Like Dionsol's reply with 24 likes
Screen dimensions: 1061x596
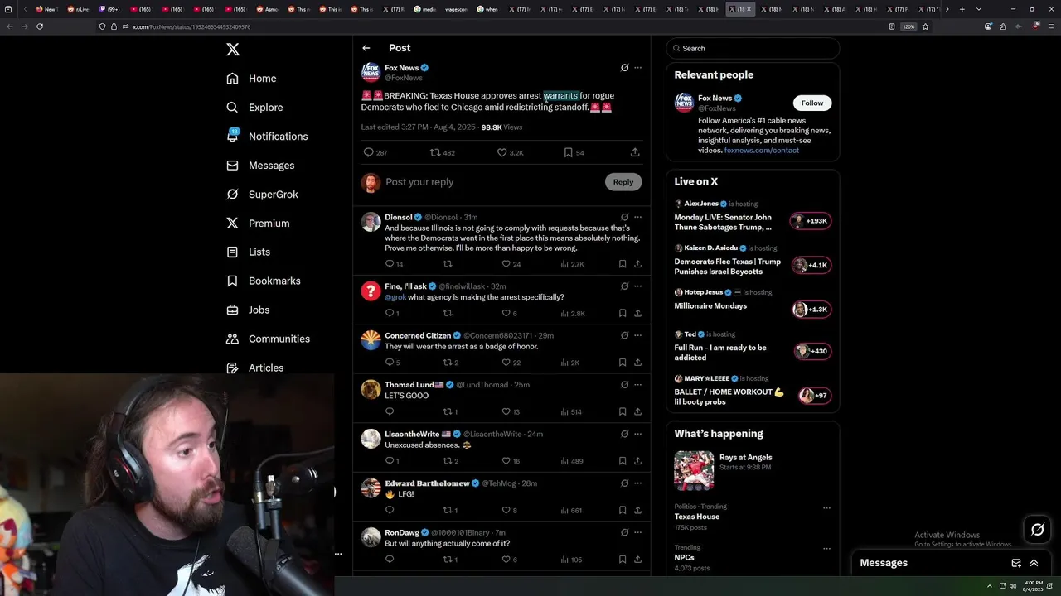pos(511,264)
